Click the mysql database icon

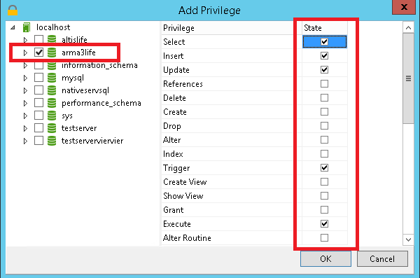click(x=52, y=78)
